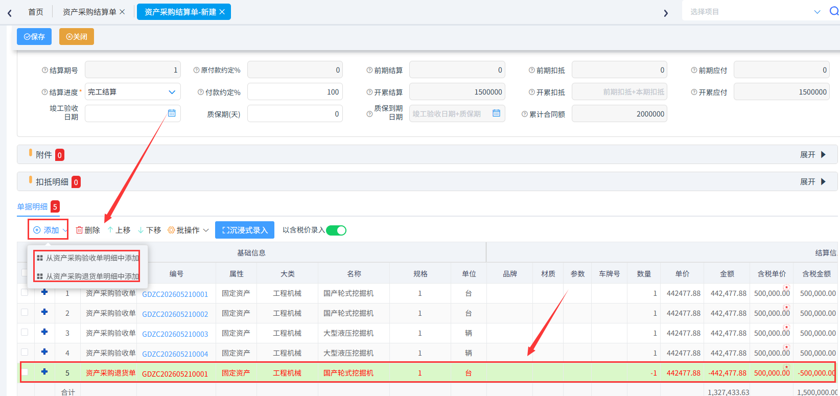Screen dimensions: 840x396
Task: Check the checkbox for row 4
Action: point(25,352)
